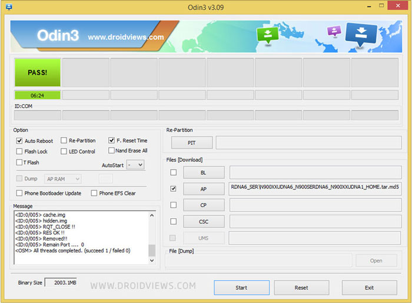
Task: Click the Odin3 app icon in title bar
Action: tap(9, 7)
